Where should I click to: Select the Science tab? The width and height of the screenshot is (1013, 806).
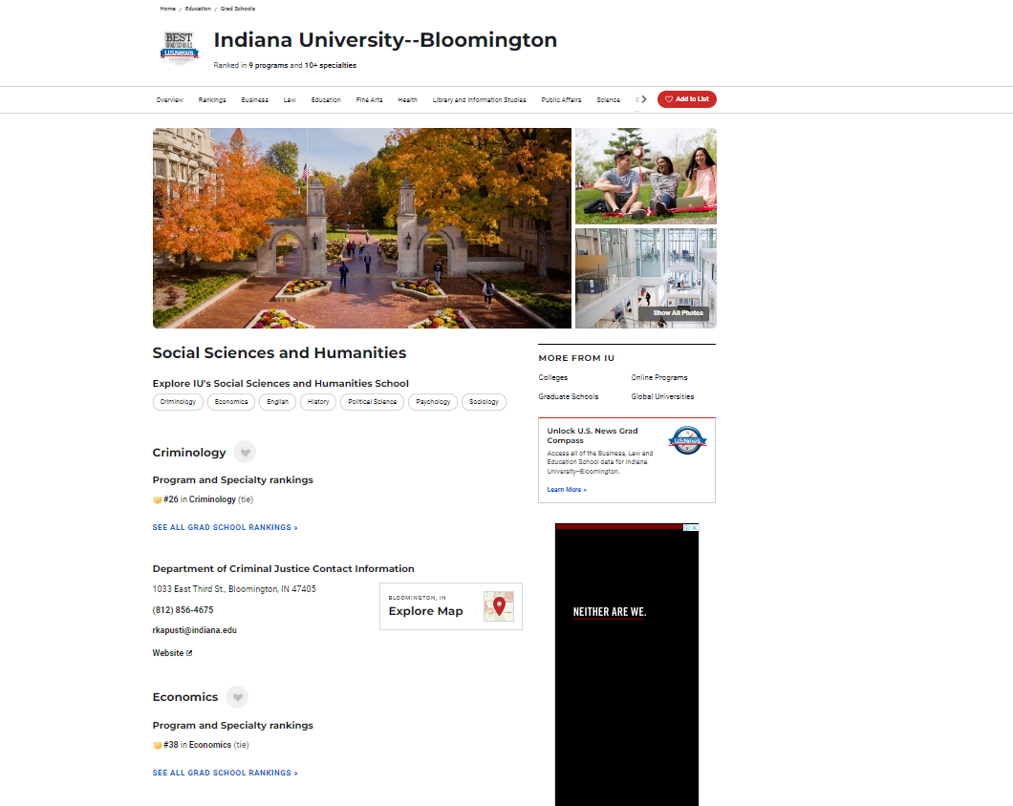[x=608, y=100]
